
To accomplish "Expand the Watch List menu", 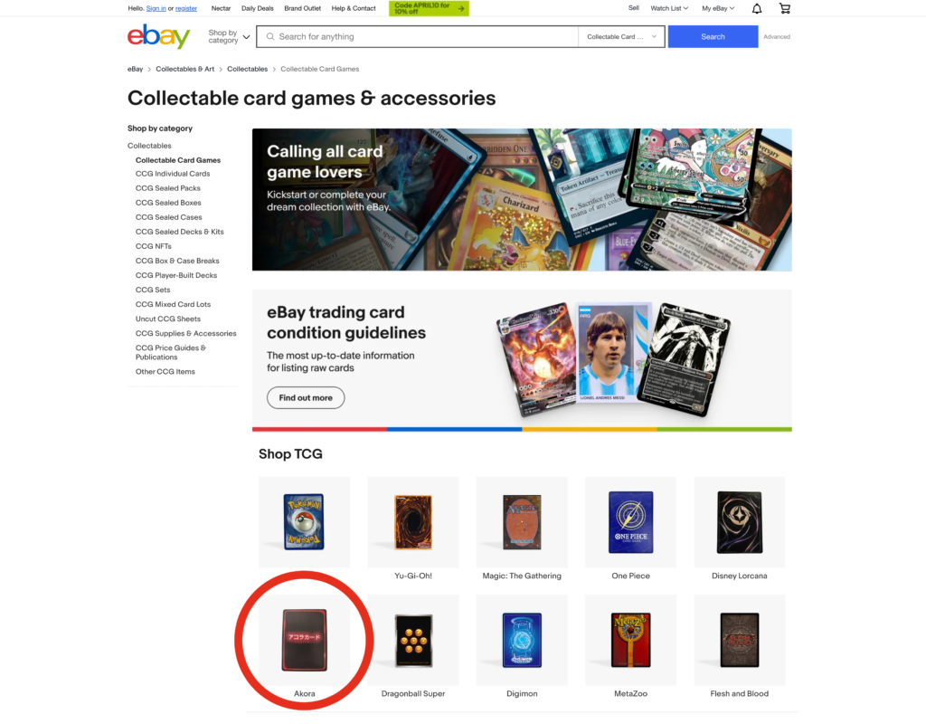I will pos(669,8).
